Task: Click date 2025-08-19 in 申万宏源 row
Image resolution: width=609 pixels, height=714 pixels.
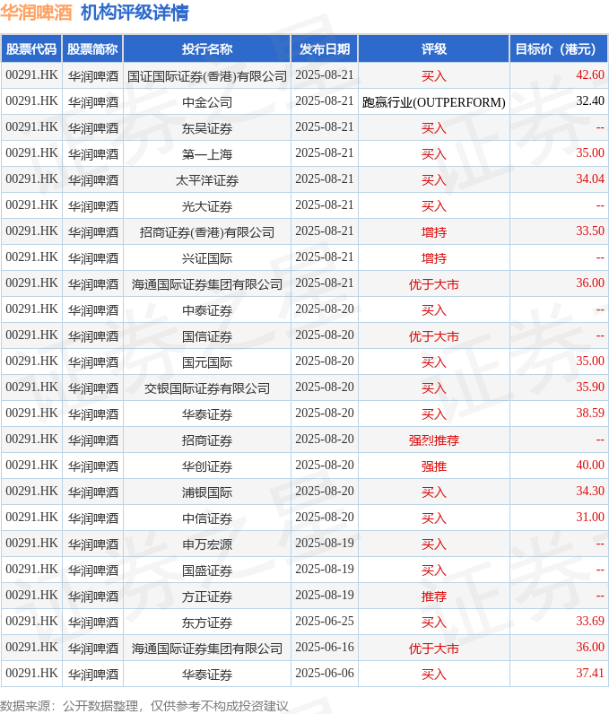Action: tap(325, 543)
